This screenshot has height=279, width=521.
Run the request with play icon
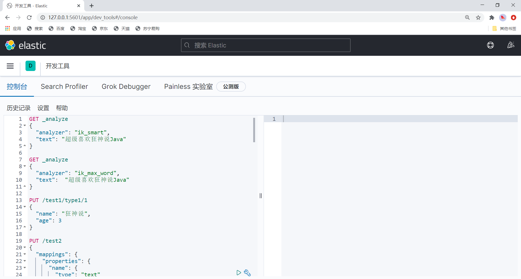239,272
